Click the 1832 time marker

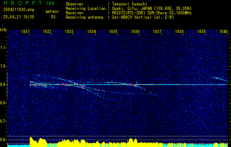click(x=47, y=32)
